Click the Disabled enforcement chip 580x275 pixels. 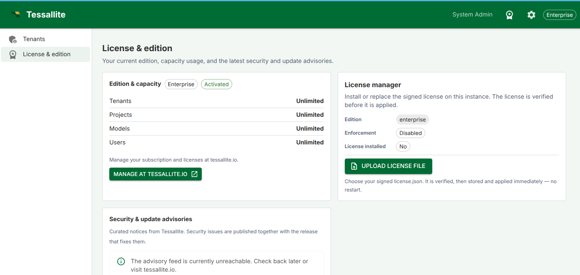(x=410, y=133)
